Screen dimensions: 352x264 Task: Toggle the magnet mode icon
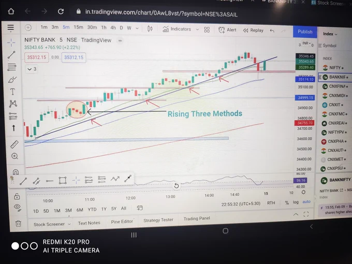point(16,172)
